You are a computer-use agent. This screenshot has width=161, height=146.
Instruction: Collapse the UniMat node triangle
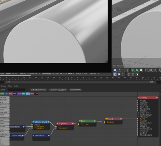pos(139,98)
